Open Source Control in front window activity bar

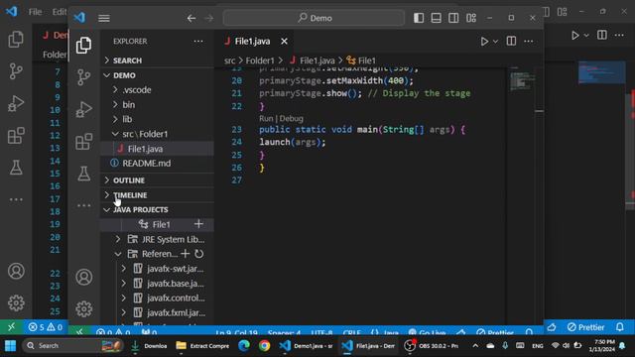click(83, 77)
